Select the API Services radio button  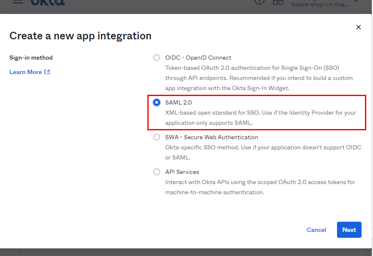click(157, 172)
